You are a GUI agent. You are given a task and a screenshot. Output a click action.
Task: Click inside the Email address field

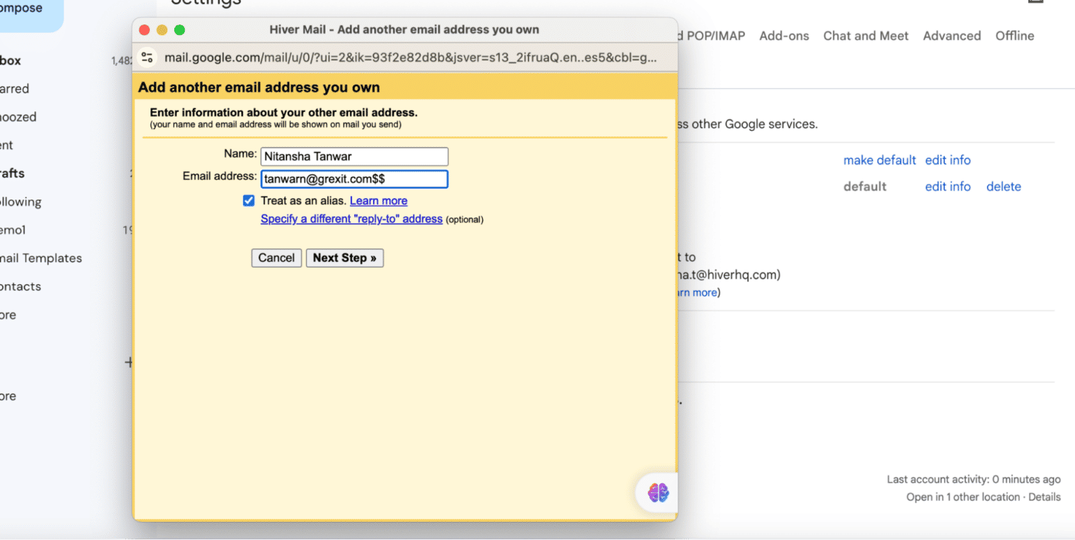[x=353, y=179]
